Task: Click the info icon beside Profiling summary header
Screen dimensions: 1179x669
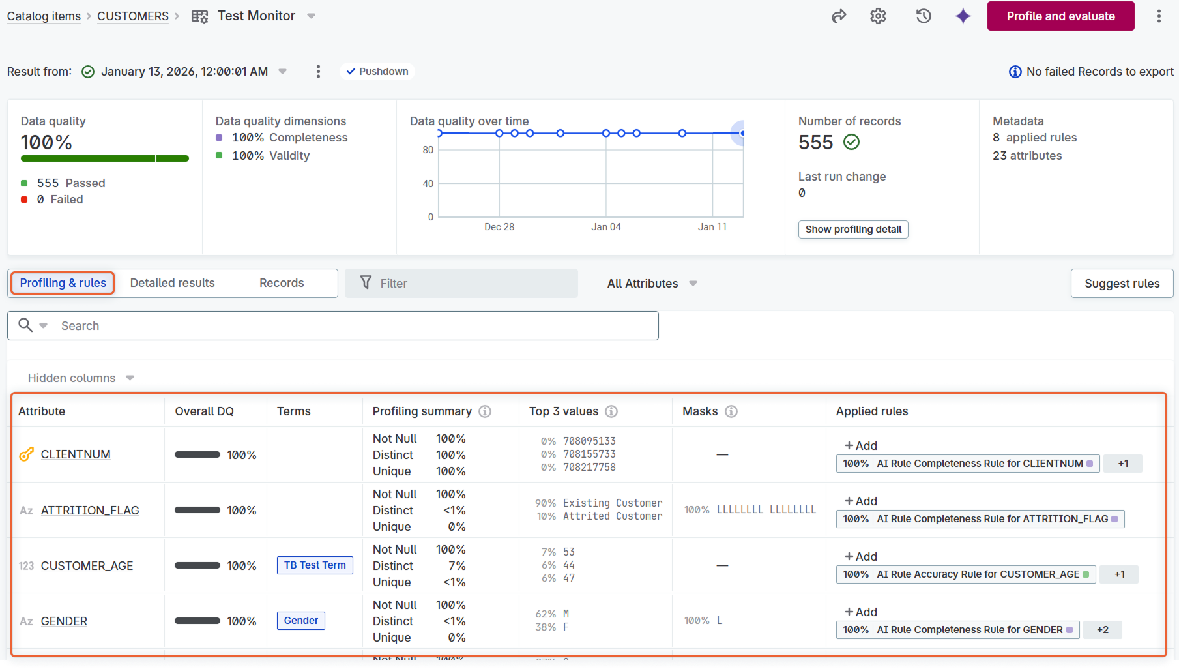Action: [x=484, y=411]
